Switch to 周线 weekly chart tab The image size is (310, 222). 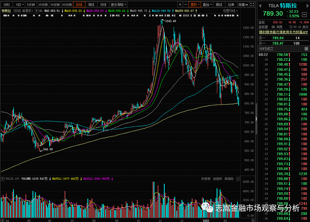coord(91,4)
